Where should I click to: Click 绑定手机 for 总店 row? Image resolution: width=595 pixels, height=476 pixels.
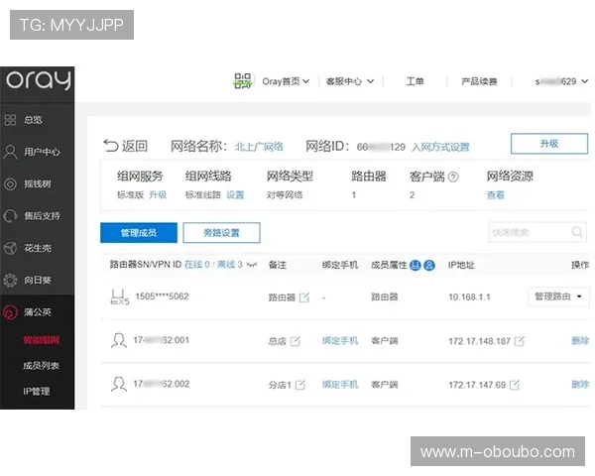(x=340, y=341)
